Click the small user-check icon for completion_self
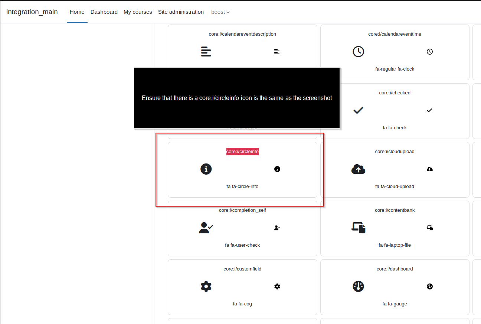The height and width of the screenshot is (324, 481). click(277, 228)
